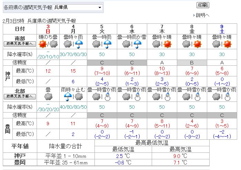Click umbrella icon for 南部 on Tuesday 5
Screen dimensions: 241x170
[x=108, y=44]
